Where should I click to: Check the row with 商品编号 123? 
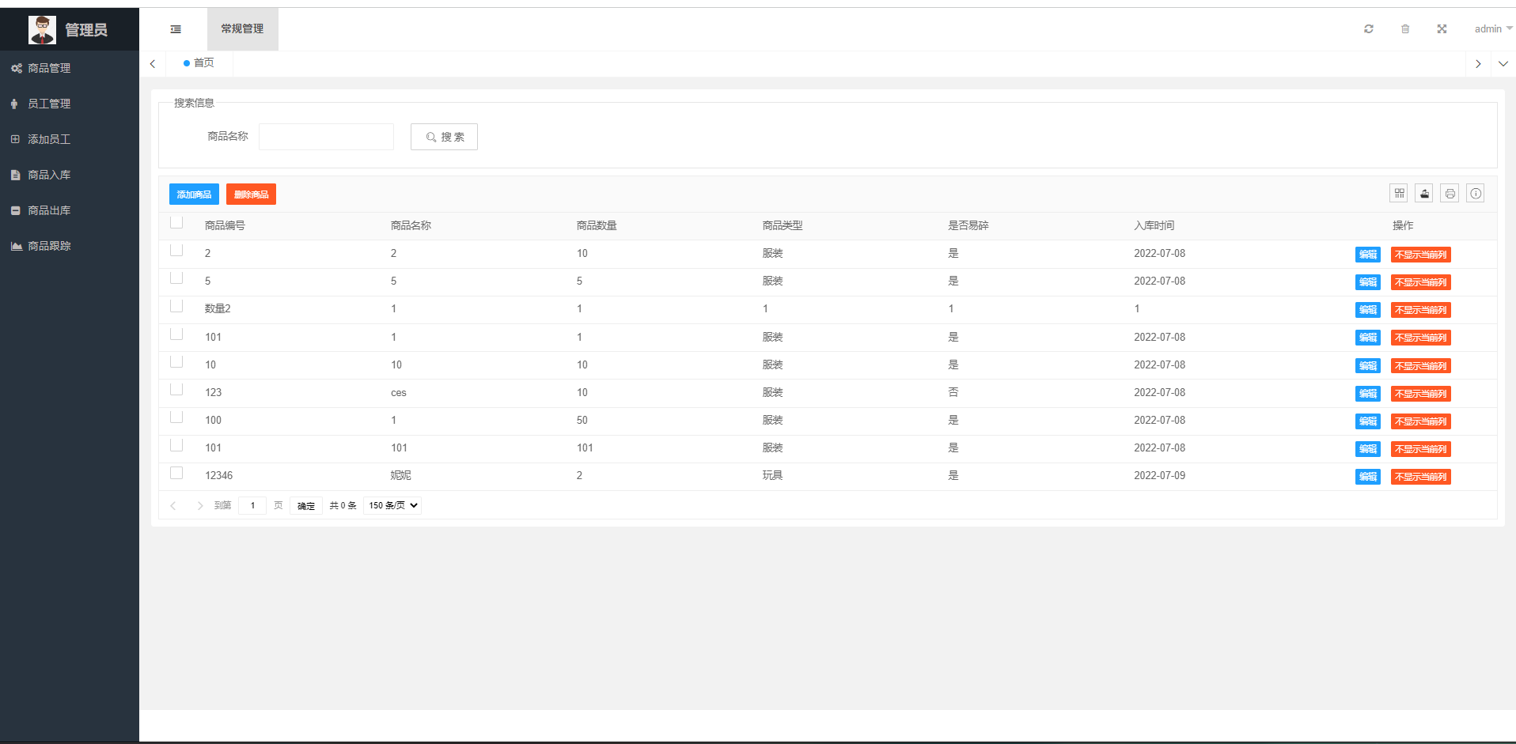click(x=176, y=390)
